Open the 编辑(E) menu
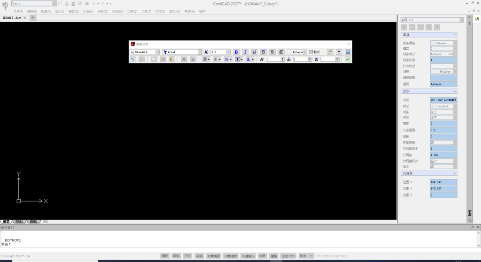The width and height of the screenshot is (481, 262). coord(32,11)
